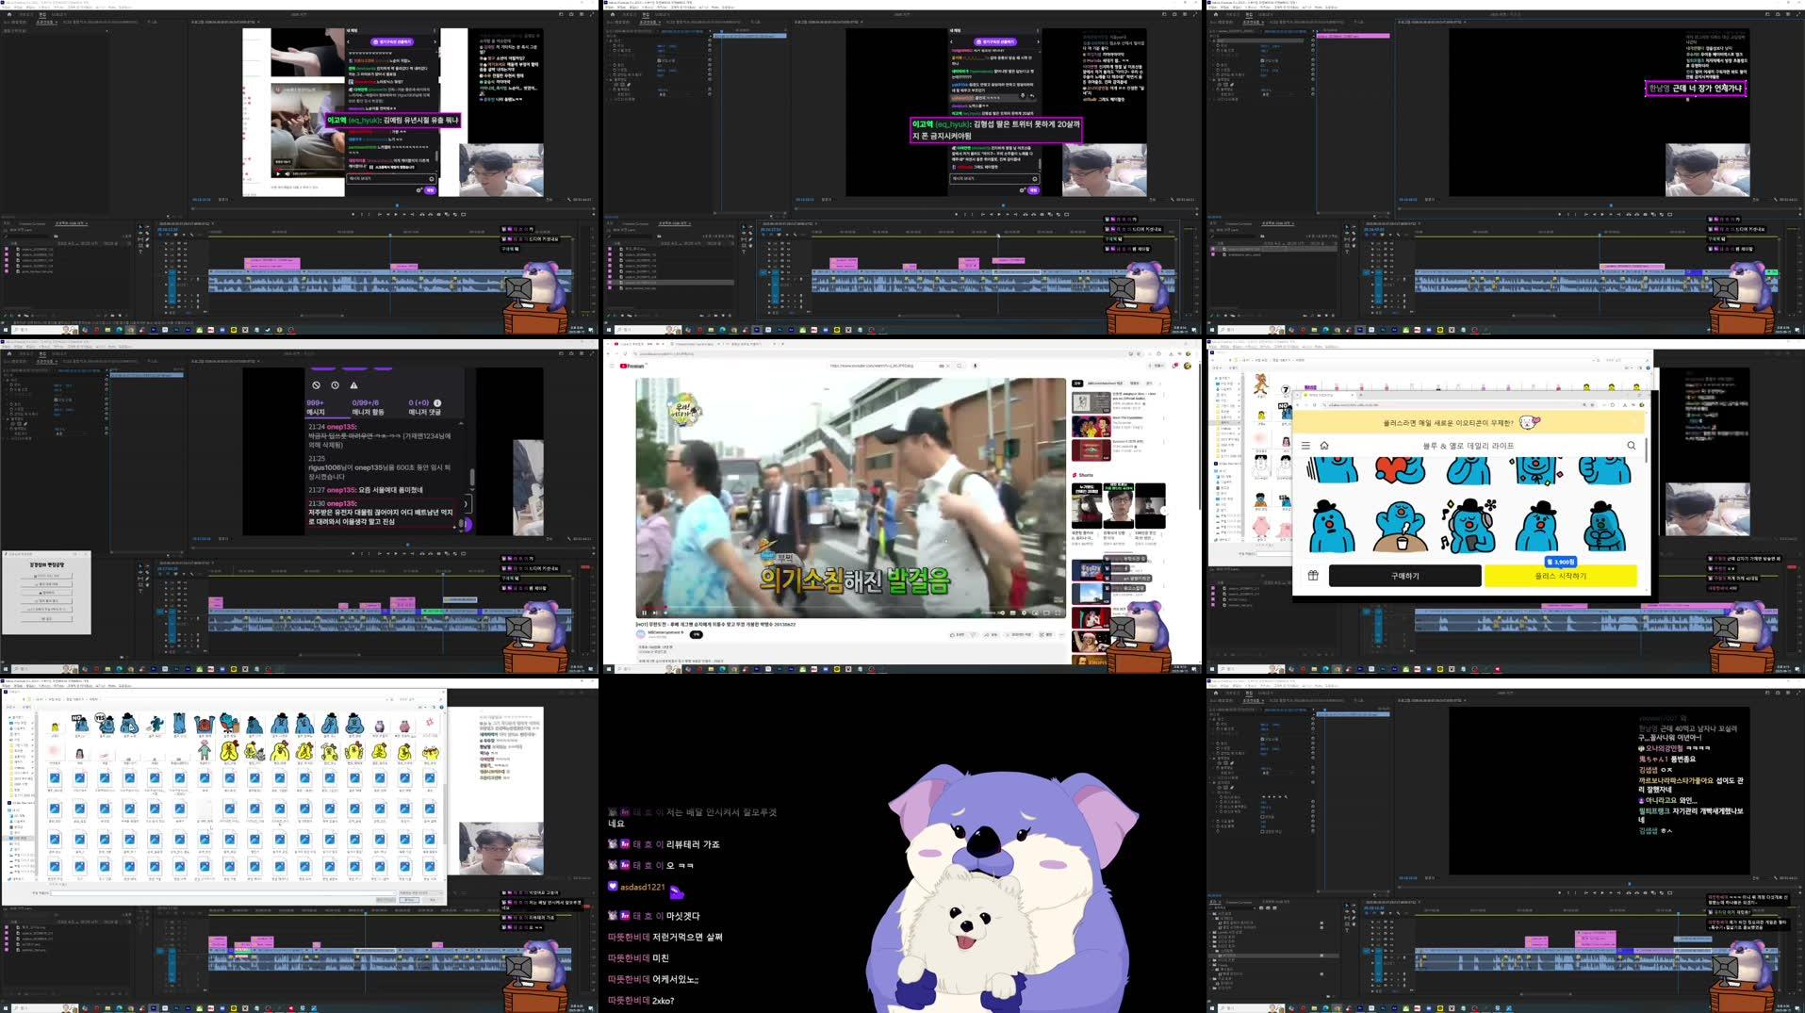Click the yellow 플러스 시작하기 button
The width and height of the screenshot is (1805, 1013).
point(1561,576)
